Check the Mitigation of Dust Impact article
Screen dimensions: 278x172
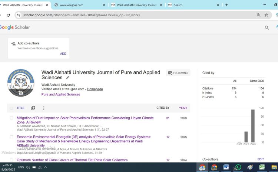pyautogui.click(x=11, y=118)
